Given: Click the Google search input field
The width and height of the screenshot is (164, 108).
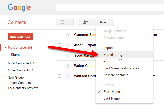Looking at the screenshot, I should pyautogui.click(x=108, y=7).
